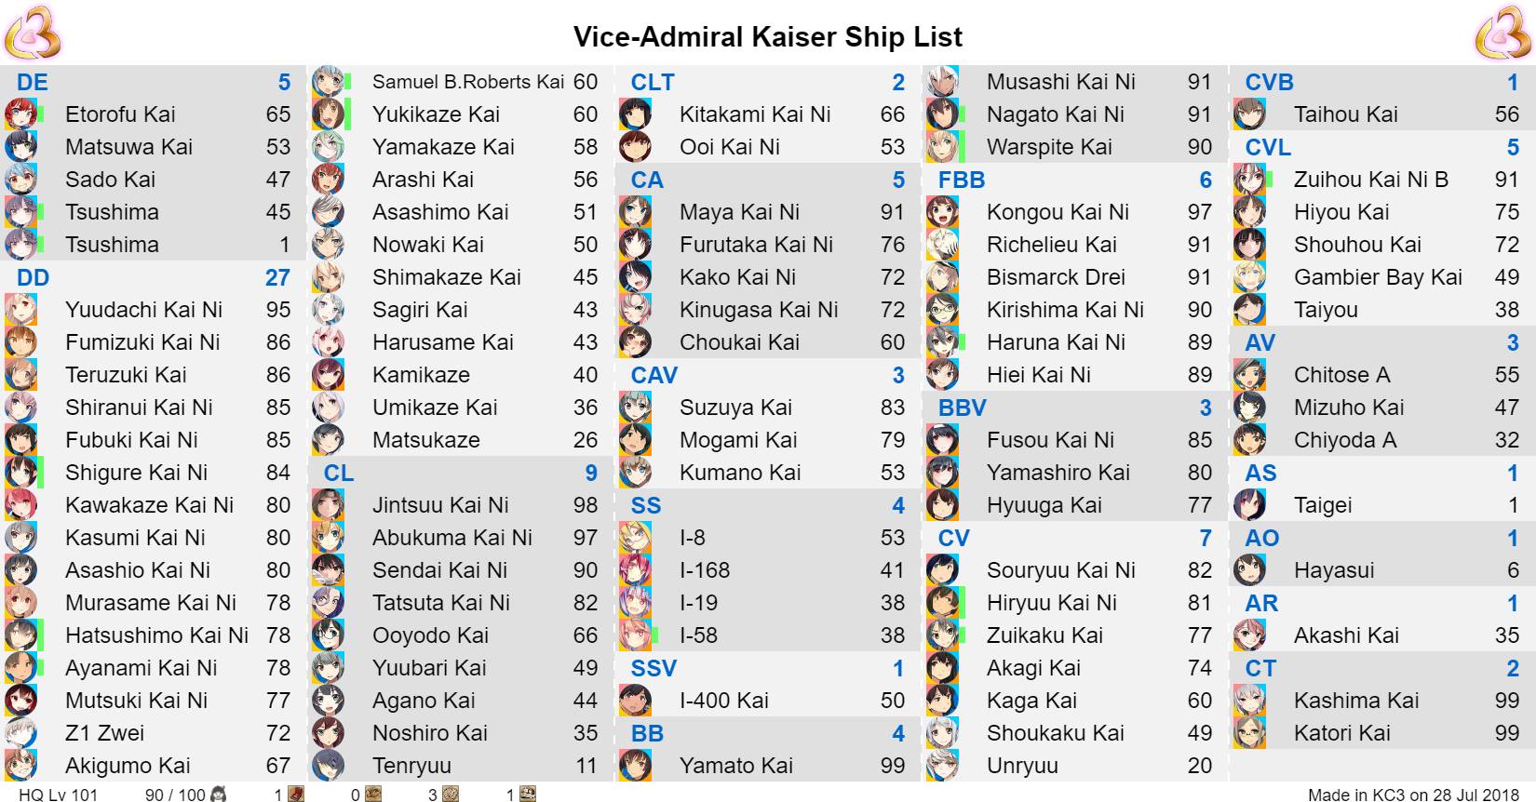Click the Kashima Kai row
The width and height of the screenshot is (1536, 802).
pos(1382,701)
